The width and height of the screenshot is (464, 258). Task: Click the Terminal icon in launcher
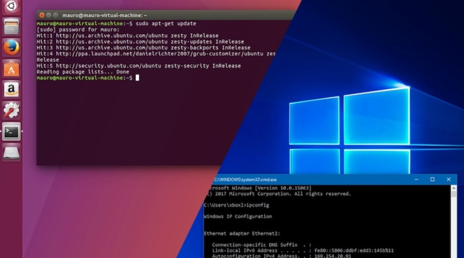(x=11, y=131)
